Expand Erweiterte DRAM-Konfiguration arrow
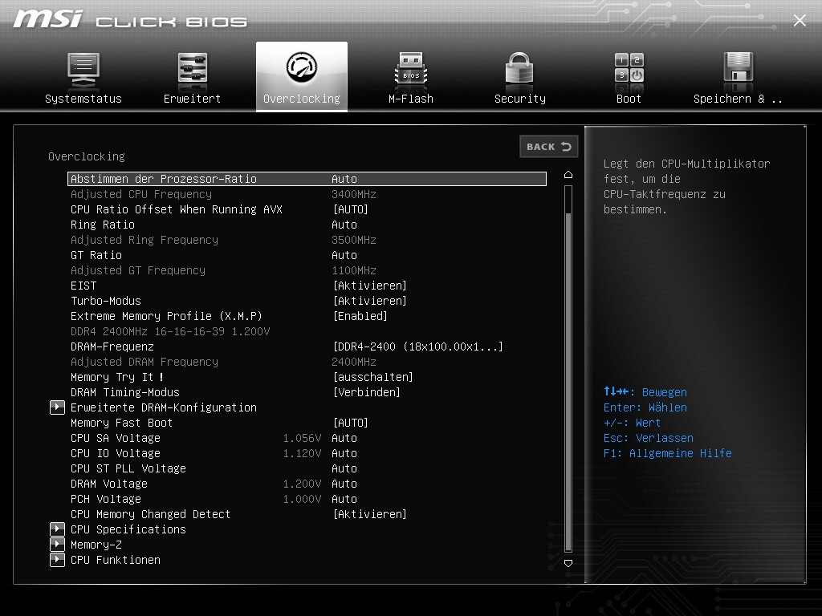The width and height of the screenshot is (822, 616). point(57,407)
